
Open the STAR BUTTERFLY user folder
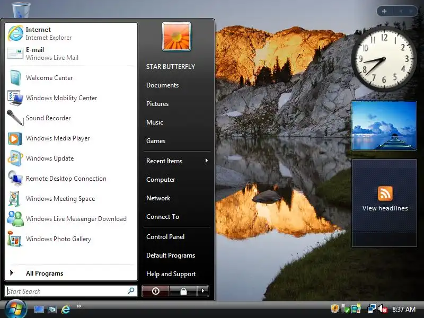(x=170, y=67)
